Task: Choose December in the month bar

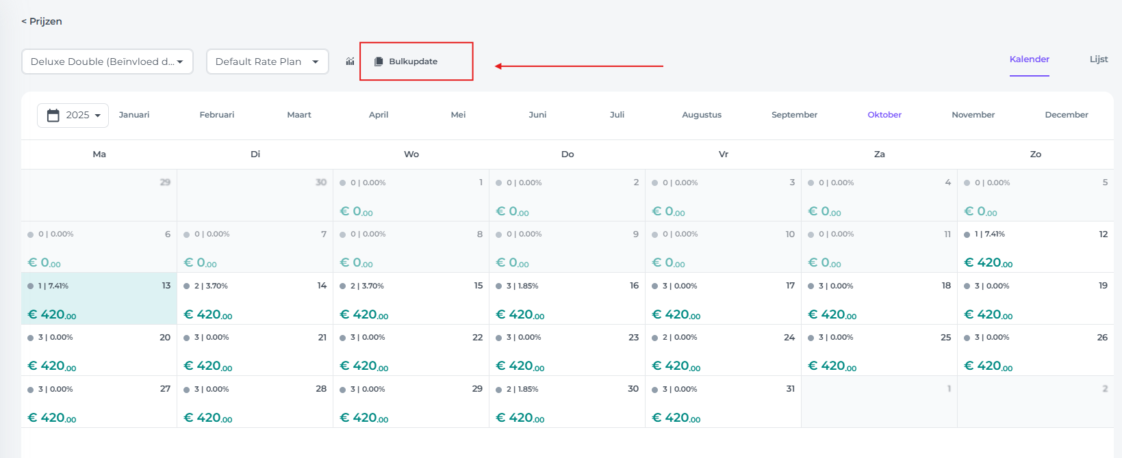Action: click(1066, 115)
